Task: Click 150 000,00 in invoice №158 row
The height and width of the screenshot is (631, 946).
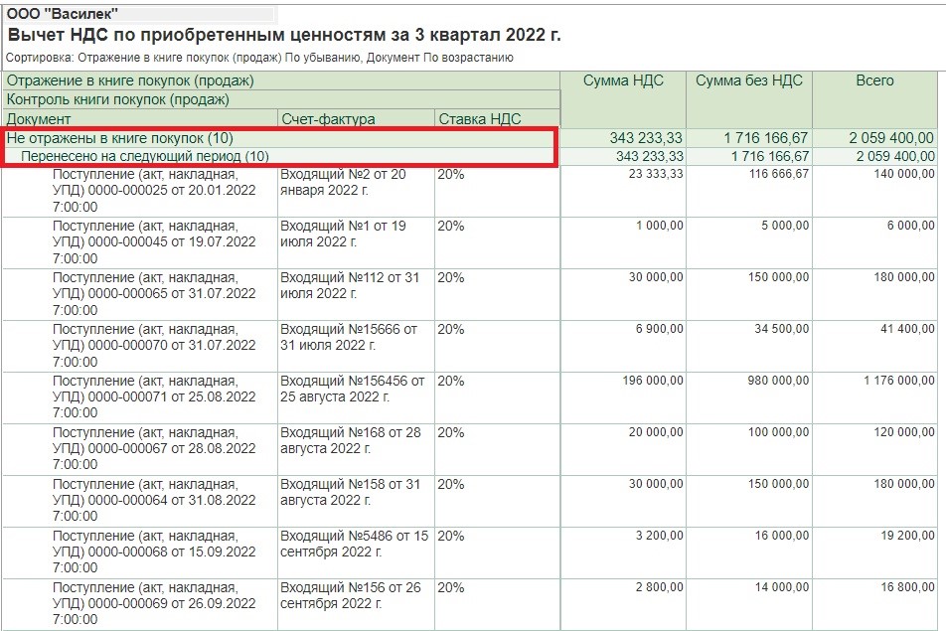Action: 778,484
